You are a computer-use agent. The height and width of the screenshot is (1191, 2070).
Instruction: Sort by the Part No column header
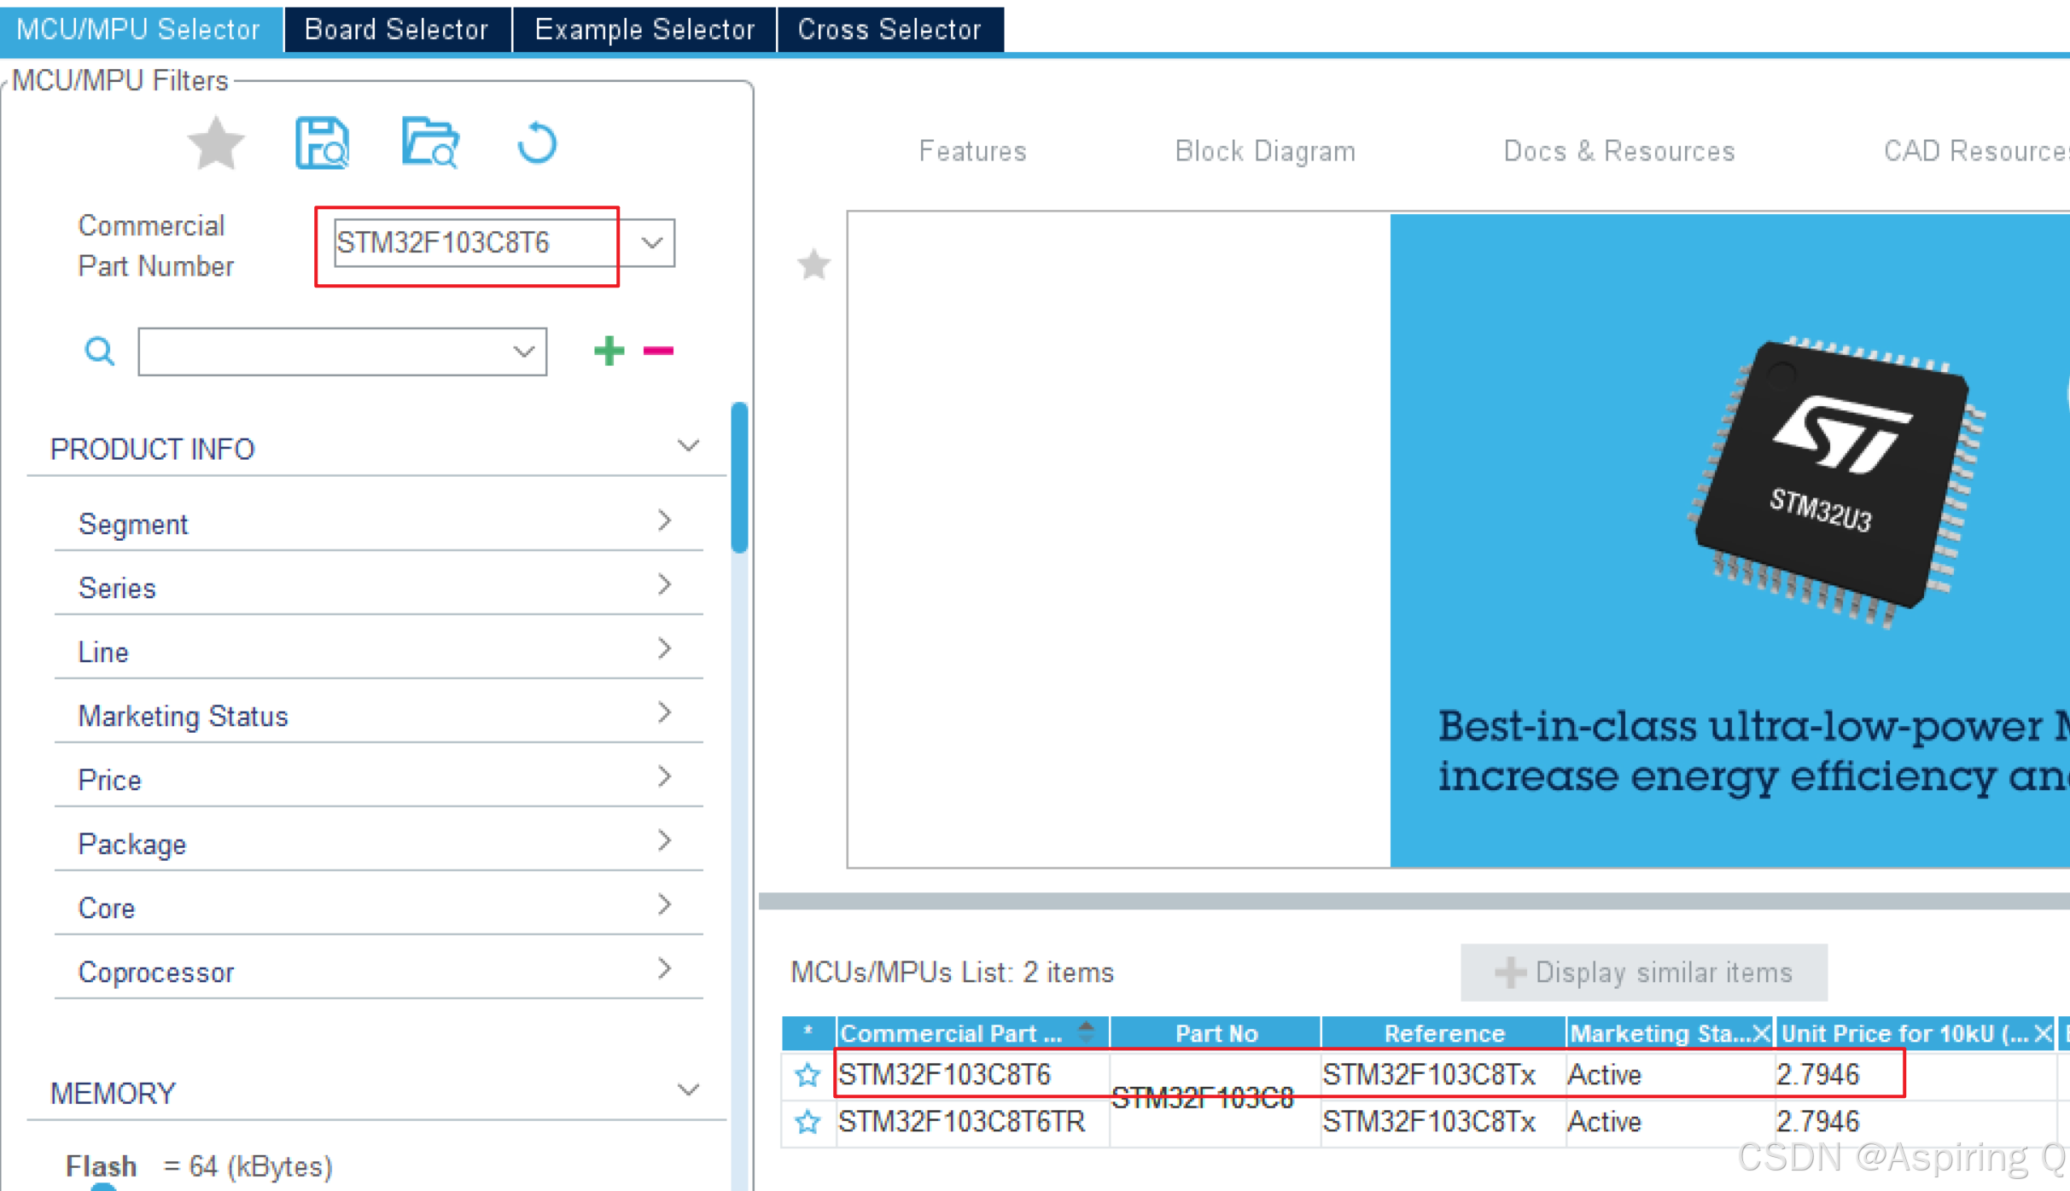(x=1216, y=1034)
